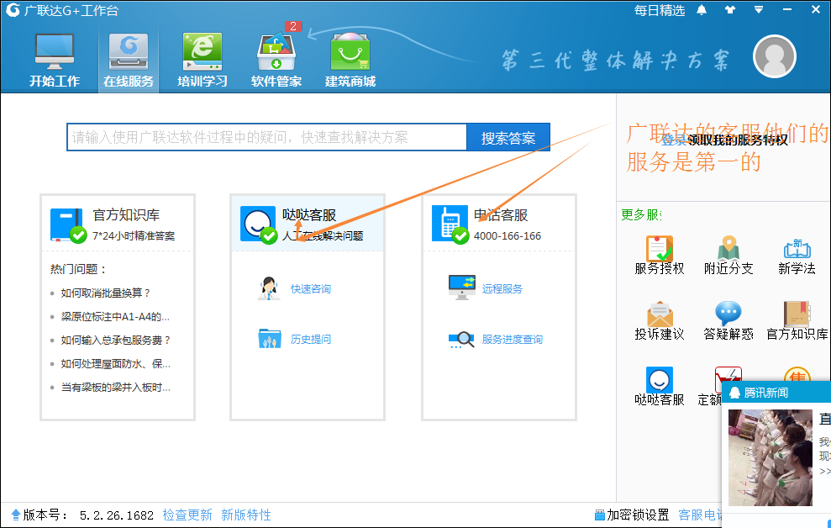The image size is (831, 528).
Task: Open the 快速咨询 link
Action: click(x=311, y=289)
